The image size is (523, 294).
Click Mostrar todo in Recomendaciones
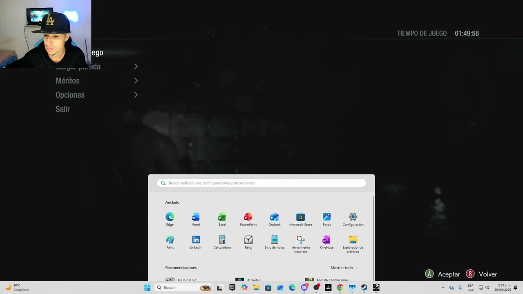click(344, 267)
